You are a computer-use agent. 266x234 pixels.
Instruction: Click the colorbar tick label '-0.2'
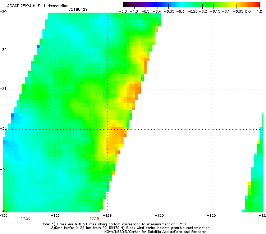tap(203, 12)
